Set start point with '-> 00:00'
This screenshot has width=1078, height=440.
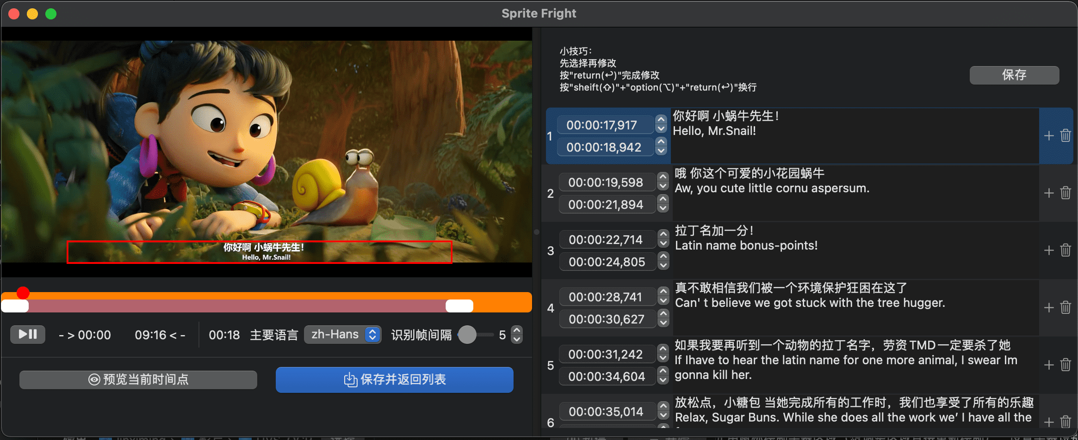tap(85, 335)
